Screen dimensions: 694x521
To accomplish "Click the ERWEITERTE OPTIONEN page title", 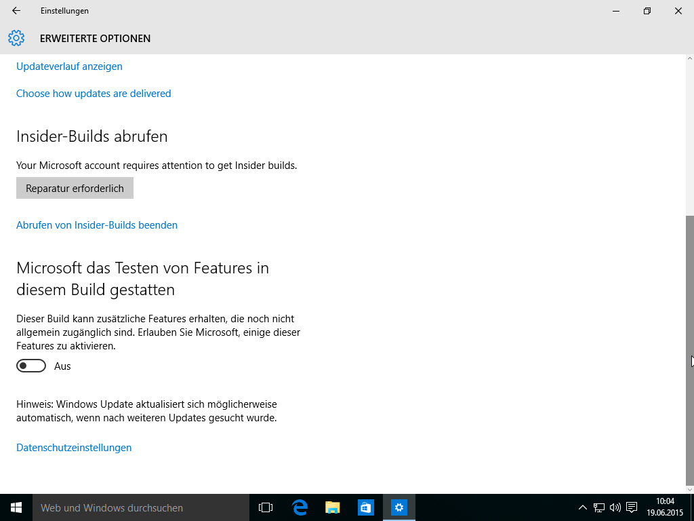I will [95, 39].
